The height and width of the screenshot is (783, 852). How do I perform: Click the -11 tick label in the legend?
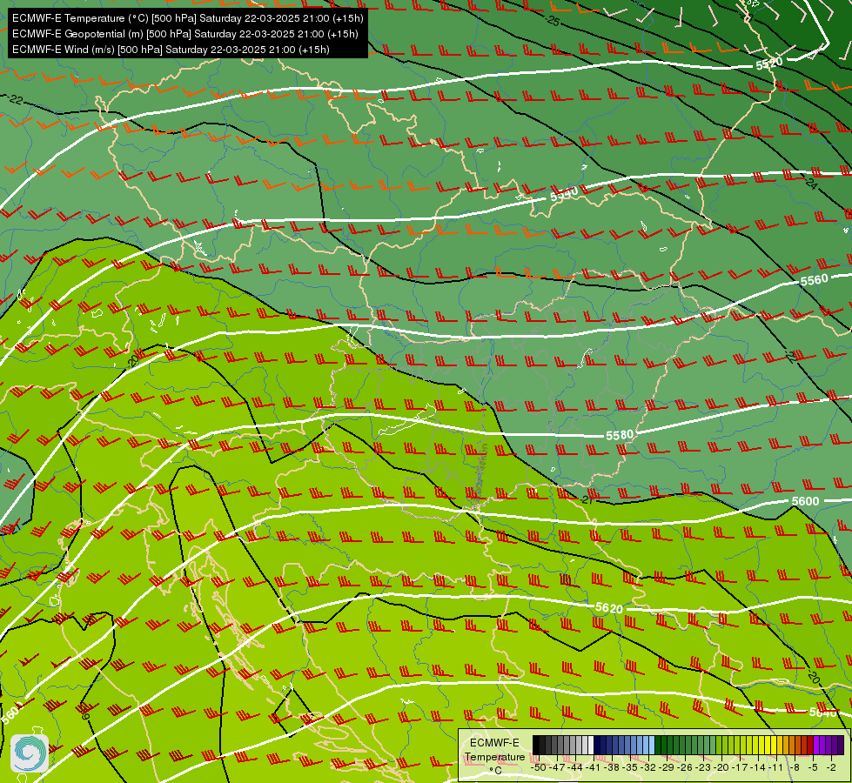[x=776, y=768]
